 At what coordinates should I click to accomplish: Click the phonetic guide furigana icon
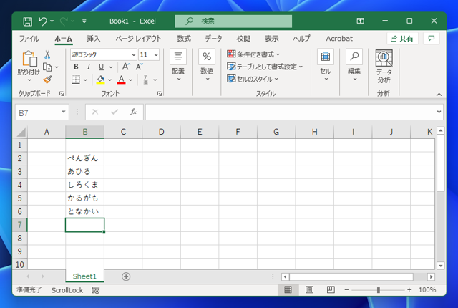click(x=146, y=80)
